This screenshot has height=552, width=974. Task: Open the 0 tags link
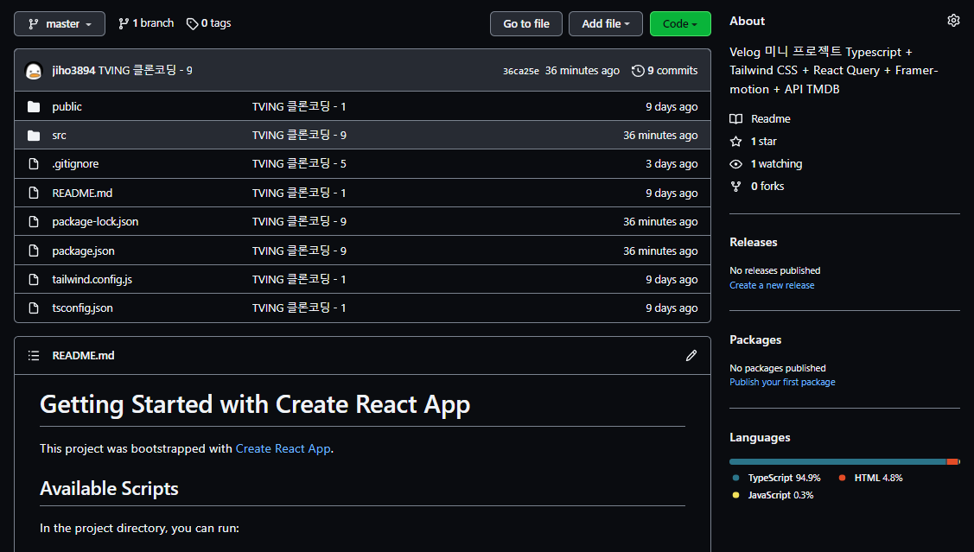click(209, 23)
